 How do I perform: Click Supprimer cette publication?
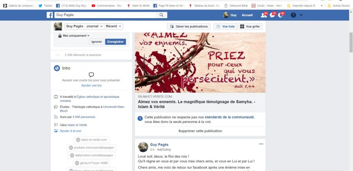(x=200, y=131)
